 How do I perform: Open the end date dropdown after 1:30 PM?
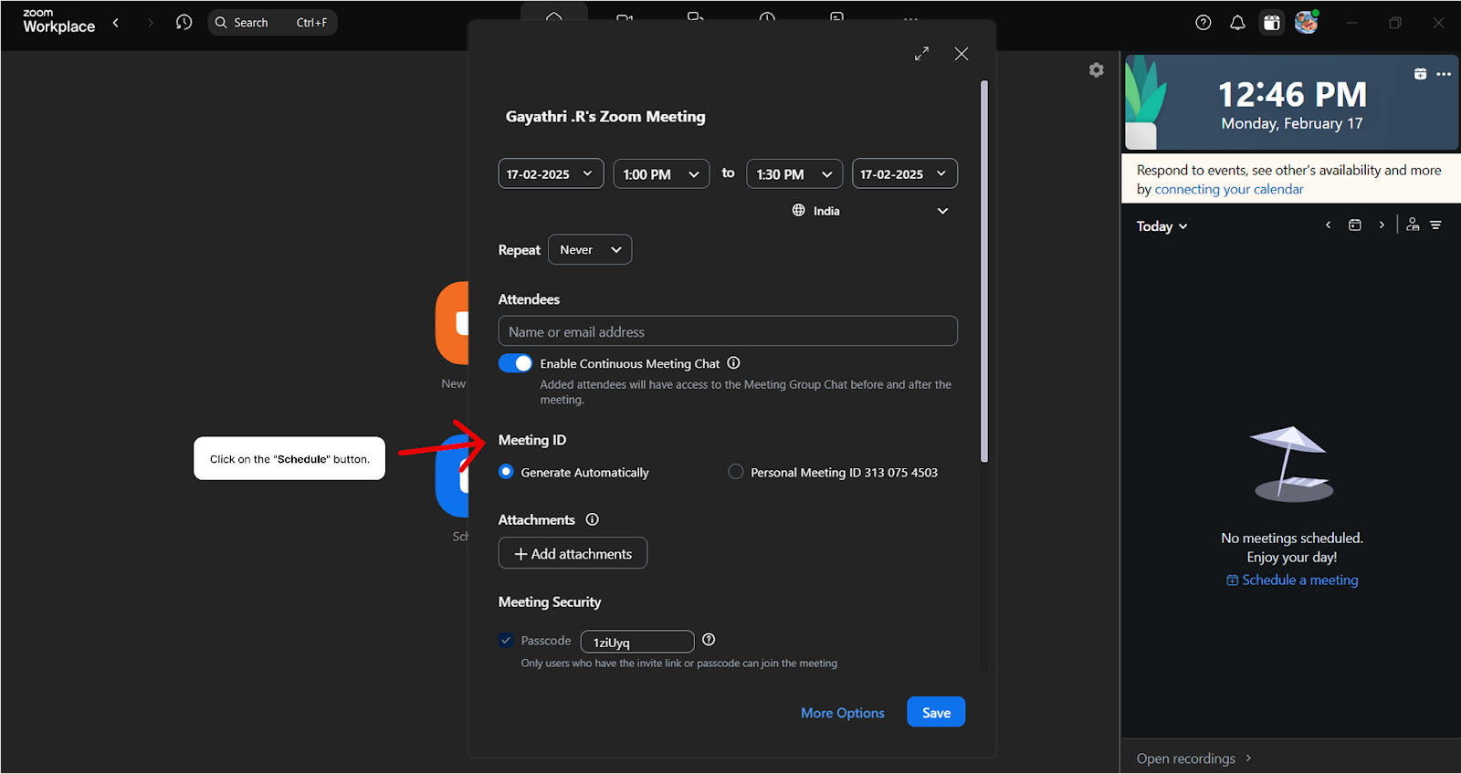(905, 173)
